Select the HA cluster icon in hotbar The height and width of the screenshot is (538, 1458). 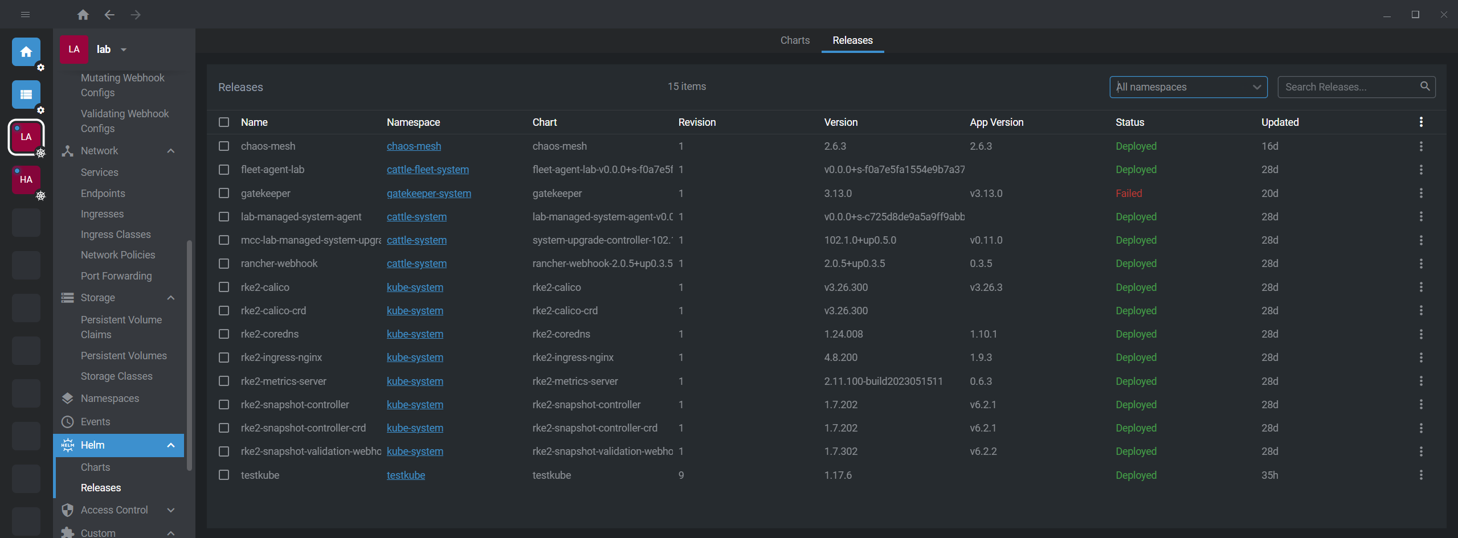click(x=26, y=180)
